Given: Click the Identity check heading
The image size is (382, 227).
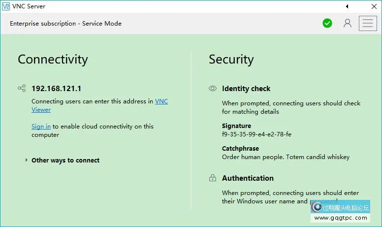Looking at the screenshot, I should [x=246, y=89].
